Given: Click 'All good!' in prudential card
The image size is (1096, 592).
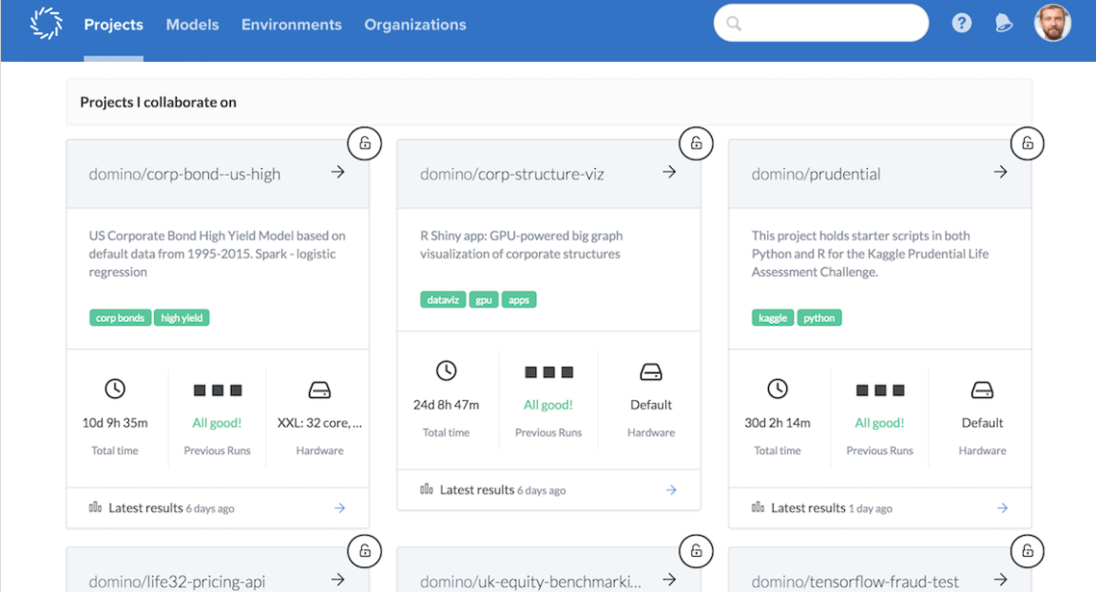Looking at the screenshot, I should tap(879, 423).
